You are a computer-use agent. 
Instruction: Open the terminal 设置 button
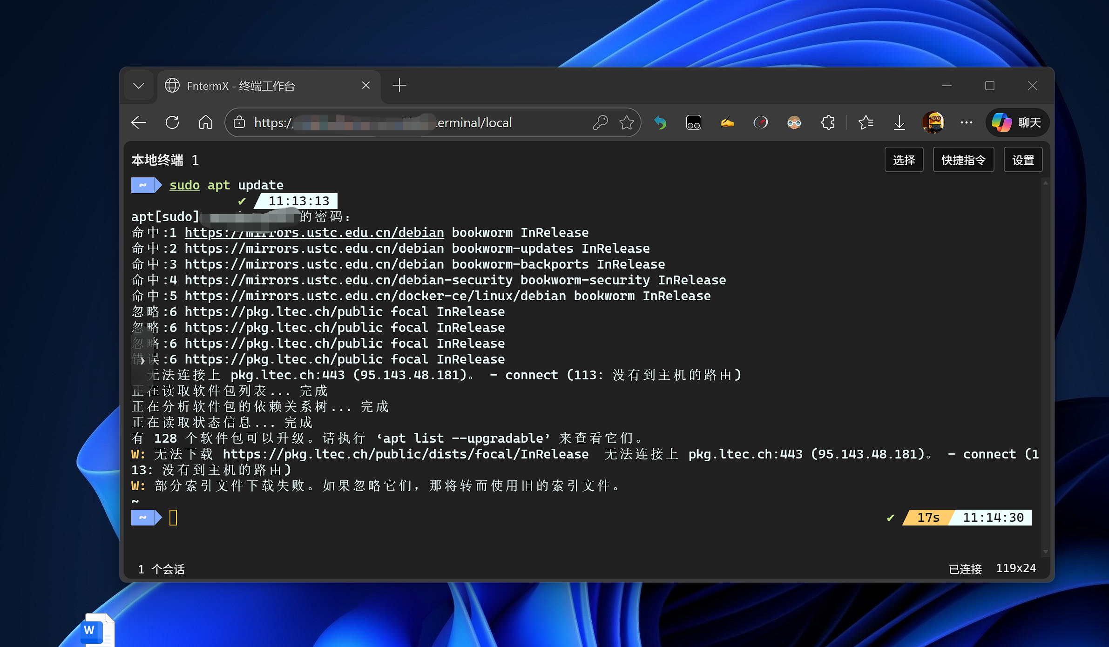pos(1023,160)
